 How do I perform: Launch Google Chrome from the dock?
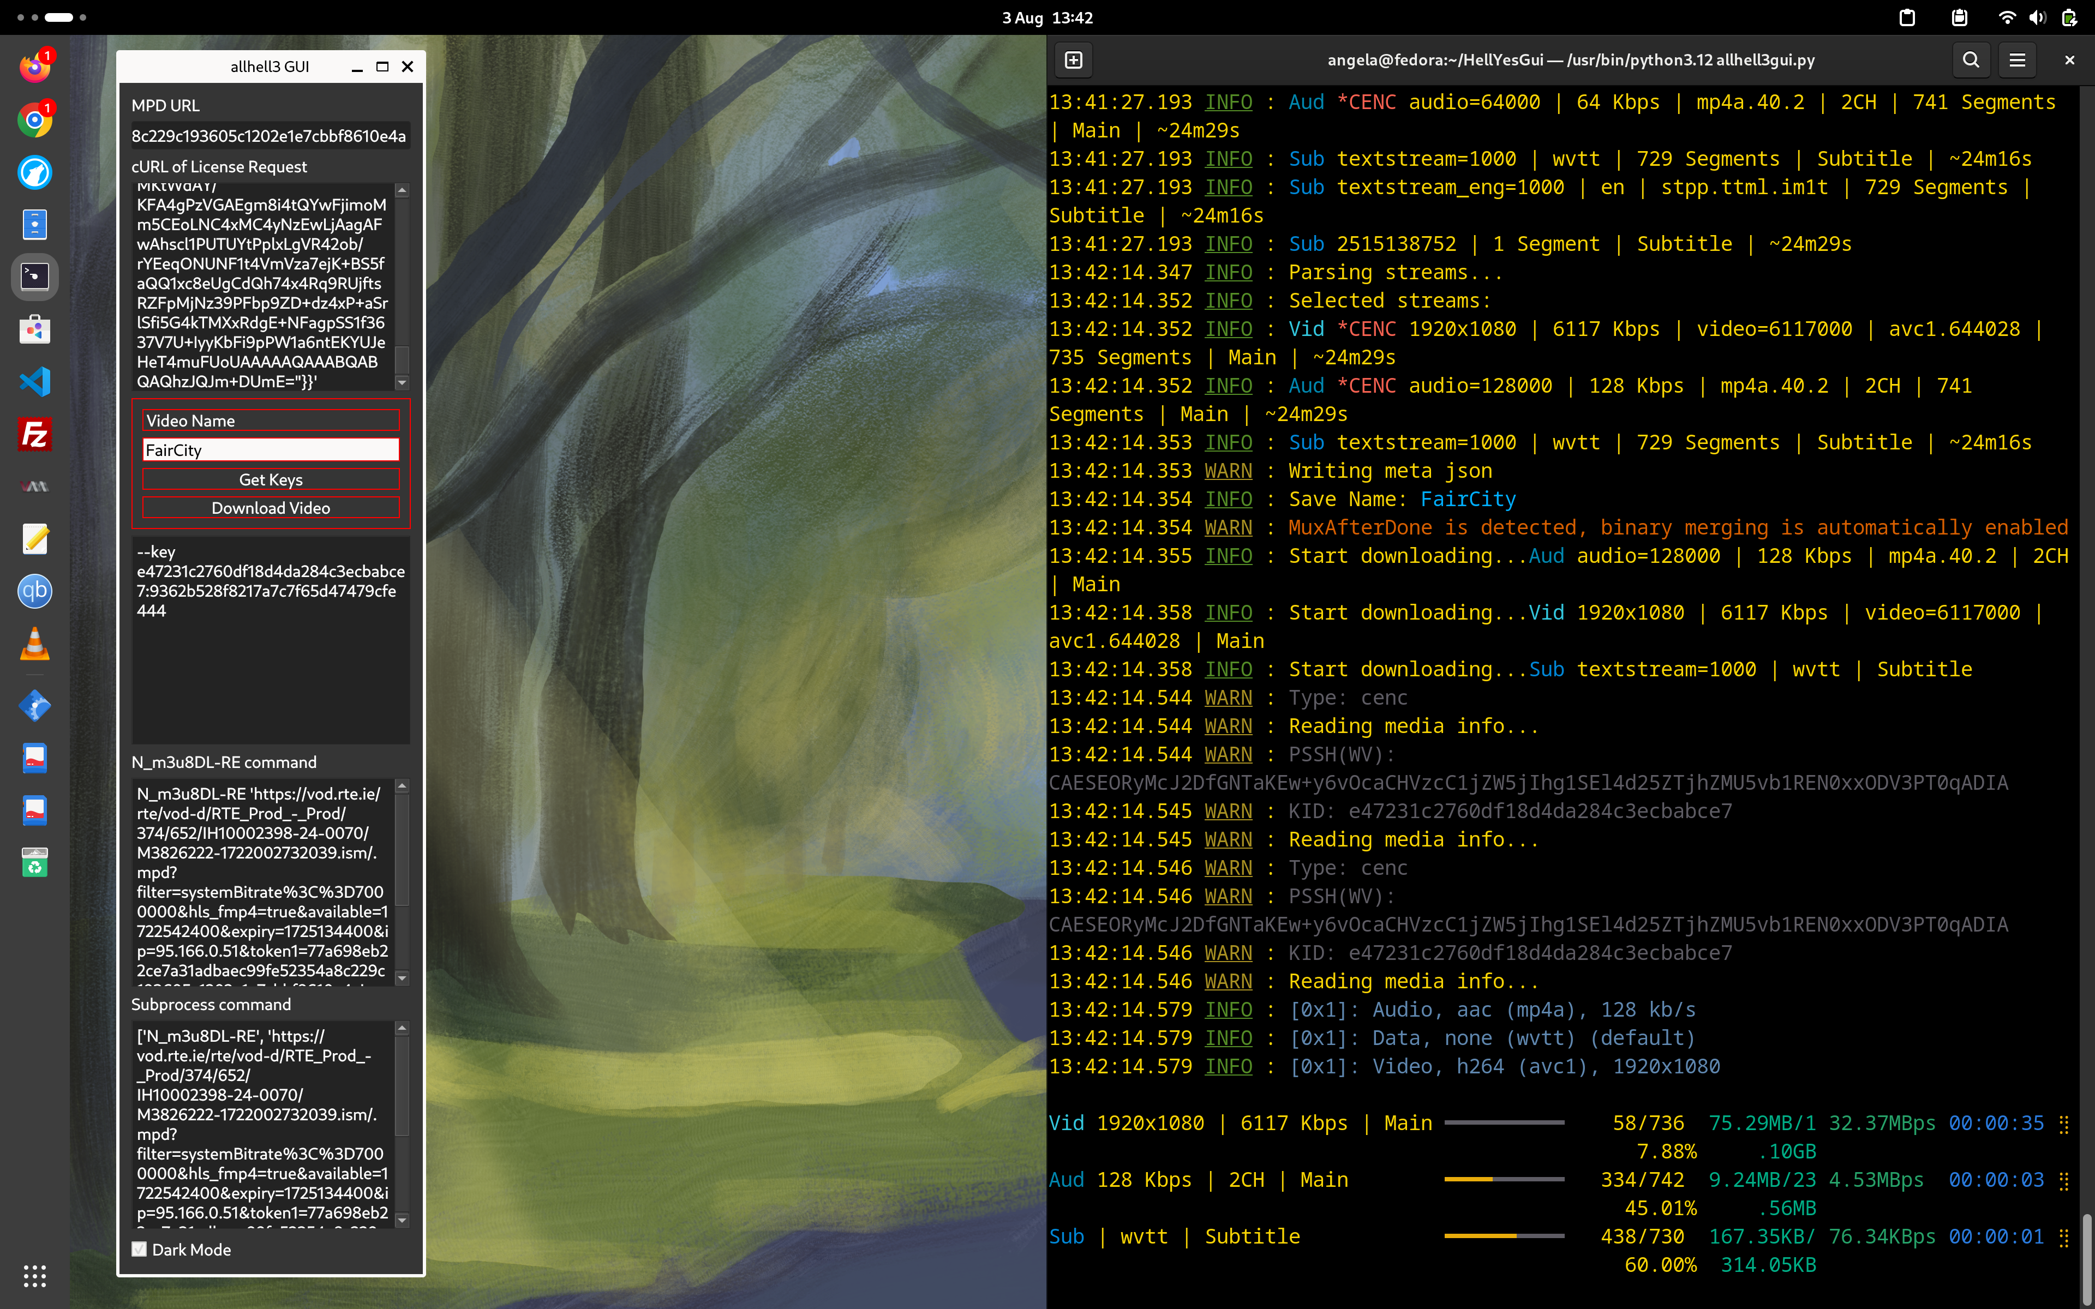click(34, 119)
